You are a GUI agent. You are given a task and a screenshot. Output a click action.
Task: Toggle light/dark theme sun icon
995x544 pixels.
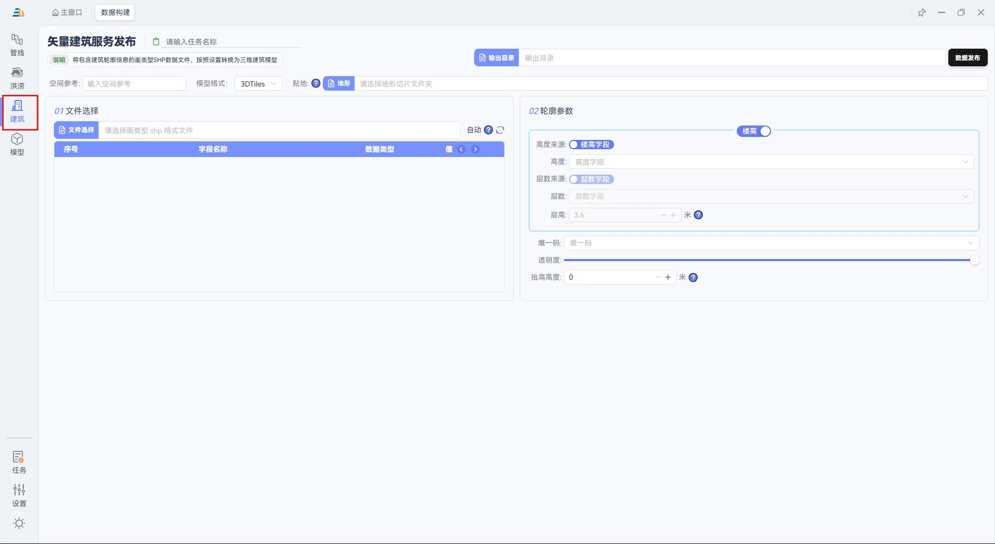(19, 523)
